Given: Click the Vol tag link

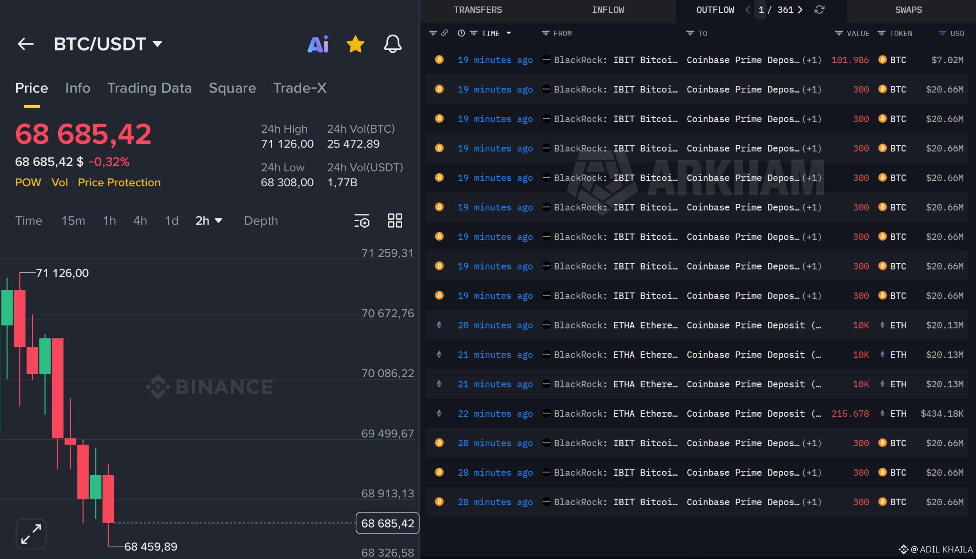Looking at the screenshot, I should (59, 183).
